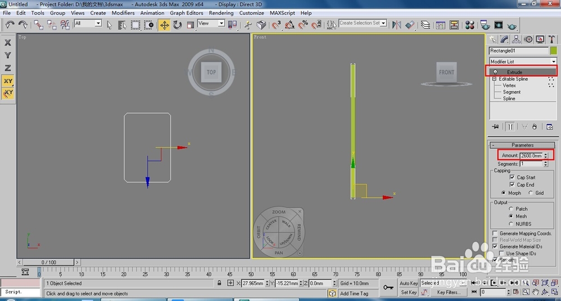Open Schematic View from toolbar
The image size is (561, 301).
(454, 25)
